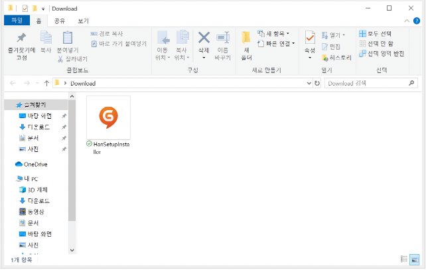Select Copy path (경로 복사)
The image size is (426, 270).
[x=107, y=34]
